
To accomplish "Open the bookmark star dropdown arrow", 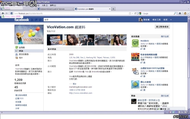I will 132,13.
